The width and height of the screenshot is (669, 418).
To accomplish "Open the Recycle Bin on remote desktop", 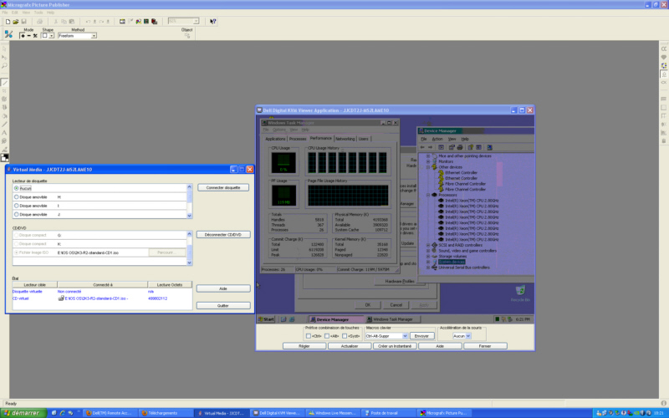I will tap(520, 293).
